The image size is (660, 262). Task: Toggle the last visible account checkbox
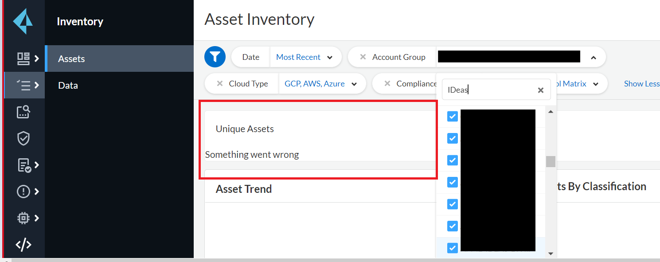pos(452,248)
